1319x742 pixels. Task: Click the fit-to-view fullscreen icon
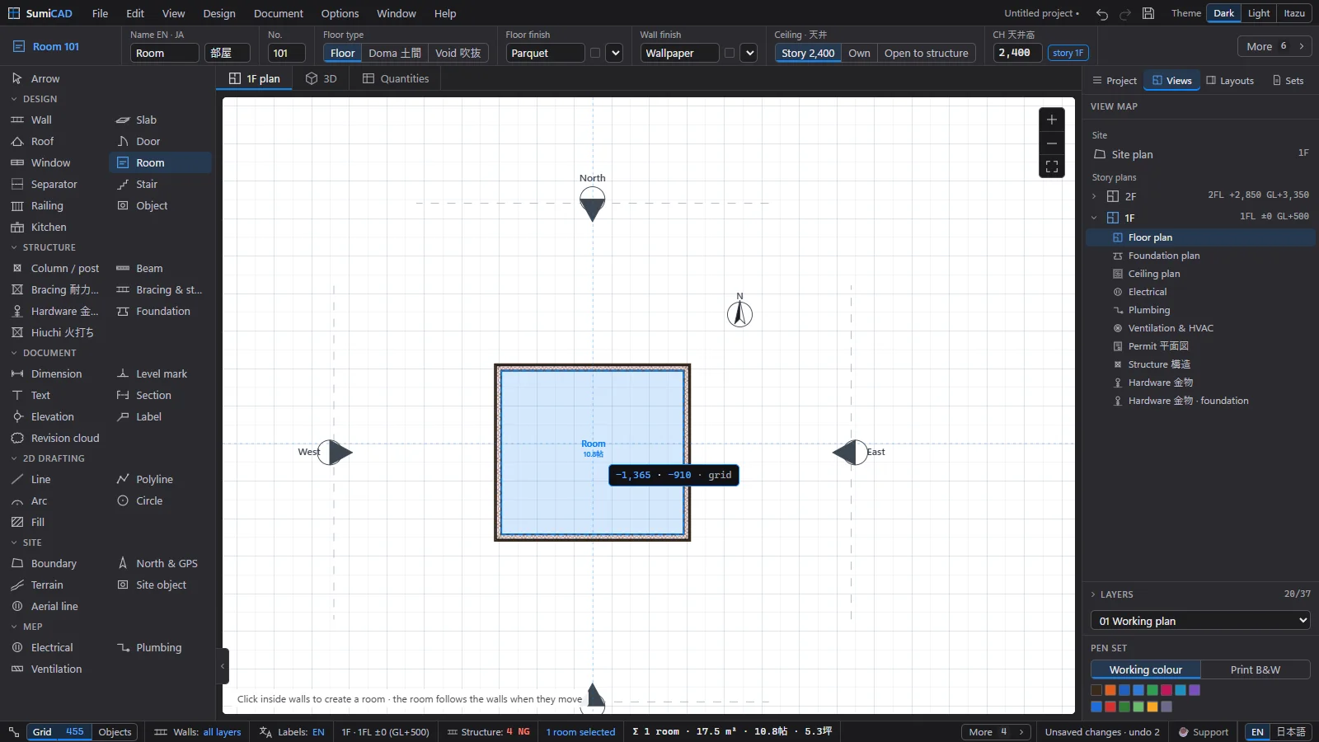click(1052, 167)
